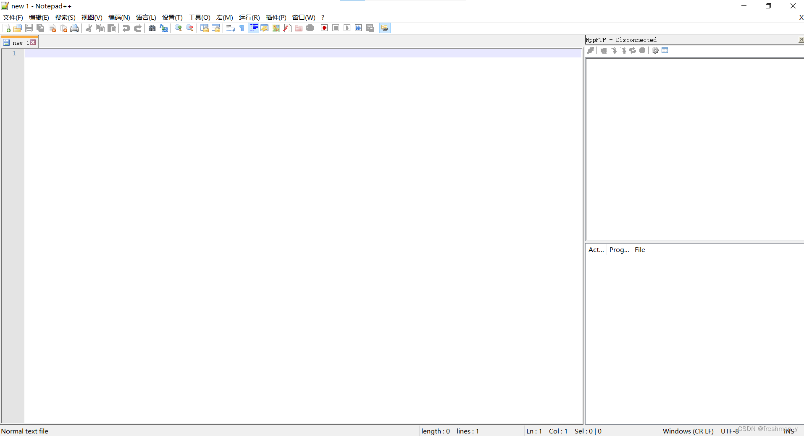Select the Cut scissors icon
The image size is (804, 436).
click(x=89, y=28)
